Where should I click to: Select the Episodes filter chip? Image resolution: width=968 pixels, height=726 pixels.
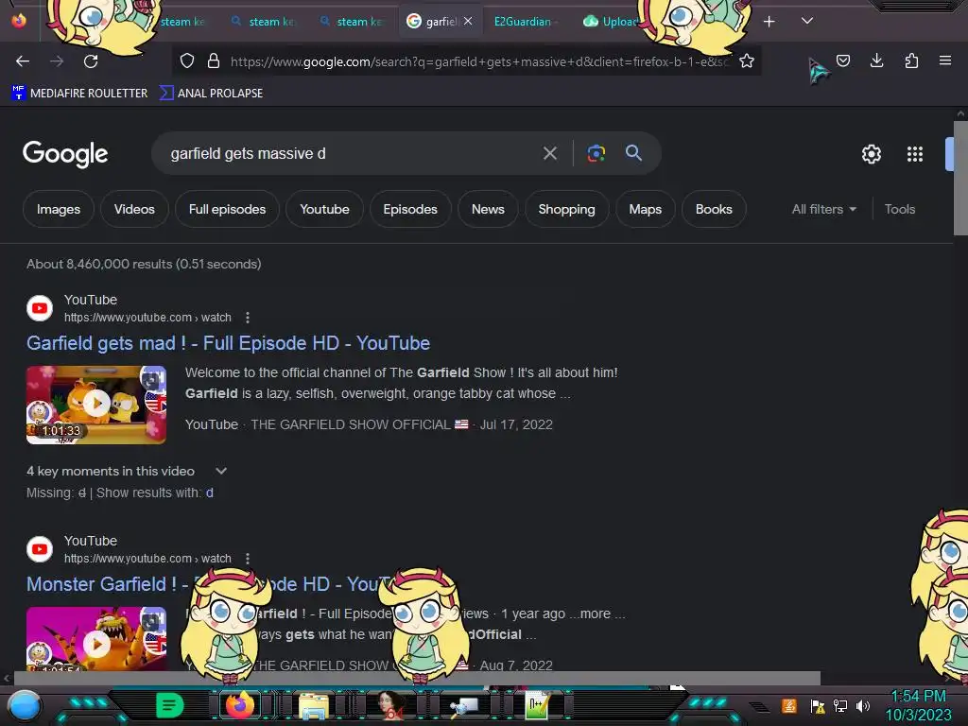point(410,209)
